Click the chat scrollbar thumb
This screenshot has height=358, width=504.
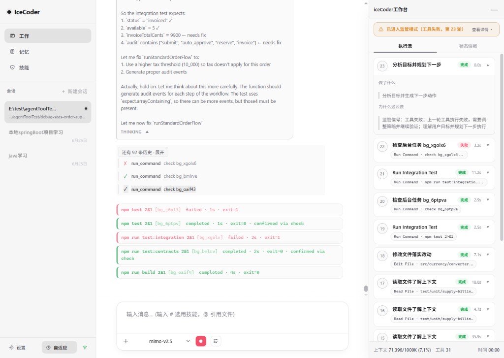coord(366,289)
